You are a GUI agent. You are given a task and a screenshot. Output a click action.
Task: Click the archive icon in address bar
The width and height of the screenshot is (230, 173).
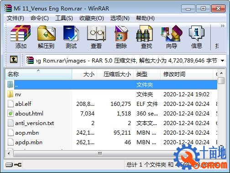click(x=30, y=60)
